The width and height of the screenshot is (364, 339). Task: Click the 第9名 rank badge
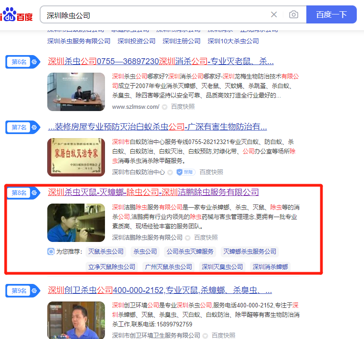pyautogui.click(x=23, y=291)
